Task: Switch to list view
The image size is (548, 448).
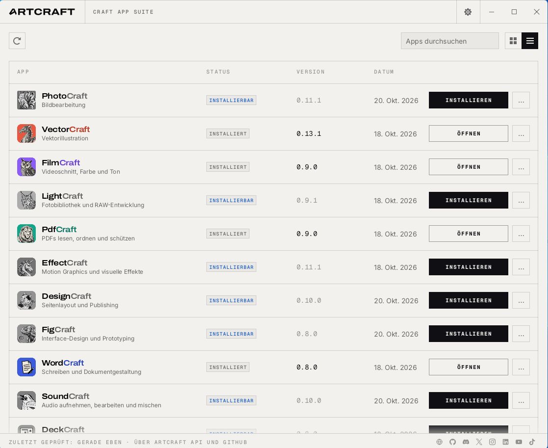Action: pyautogui.click(x=530, y=41)
